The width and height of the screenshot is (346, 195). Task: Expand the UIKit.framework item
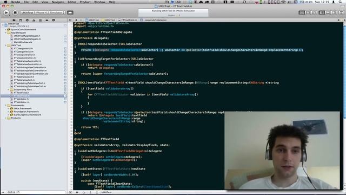[x=9, y=108]
